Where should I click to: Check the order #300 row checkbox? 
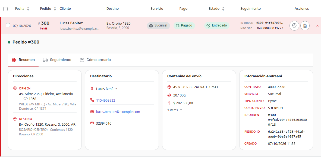[8, 25]
